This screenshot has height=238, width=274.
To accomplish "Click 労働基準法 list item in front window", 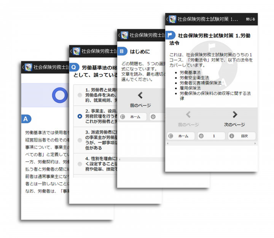I will tap(190, 72).
